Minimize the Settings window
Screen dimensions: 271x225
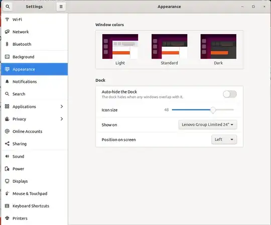tap(242, 7)
